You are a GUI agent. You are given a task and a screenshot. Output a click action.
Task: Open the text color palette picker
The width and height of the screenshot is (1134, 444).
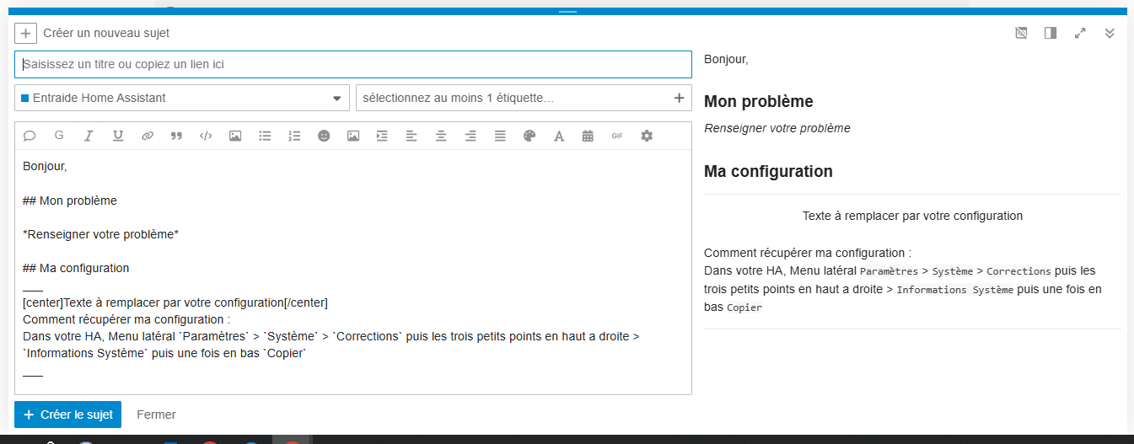click(529, 136)
